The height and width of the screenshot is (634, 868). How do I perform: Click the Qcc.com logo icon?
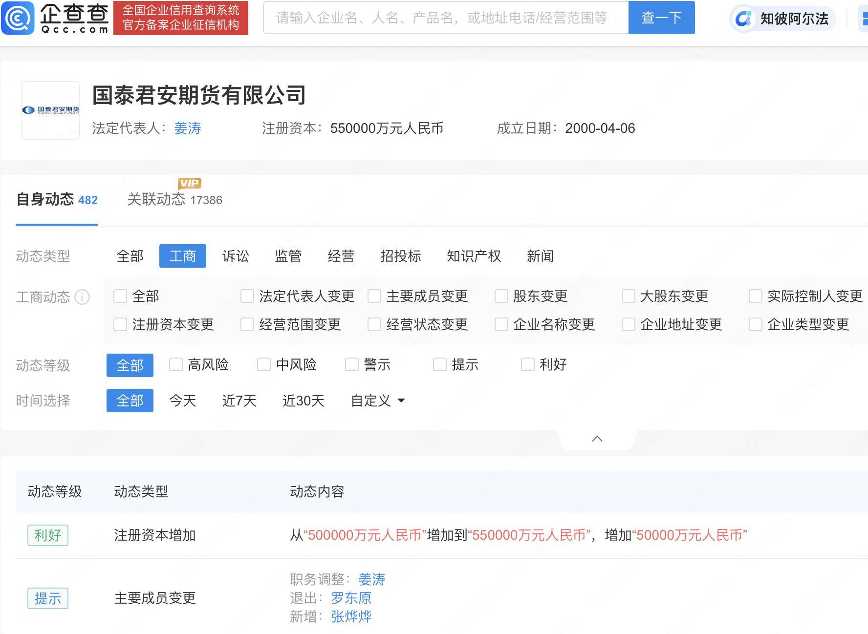coord(18,18)
